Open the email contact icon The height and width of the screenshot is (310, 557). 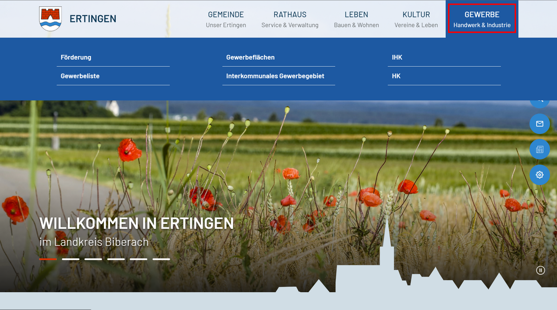coord(539,124)
